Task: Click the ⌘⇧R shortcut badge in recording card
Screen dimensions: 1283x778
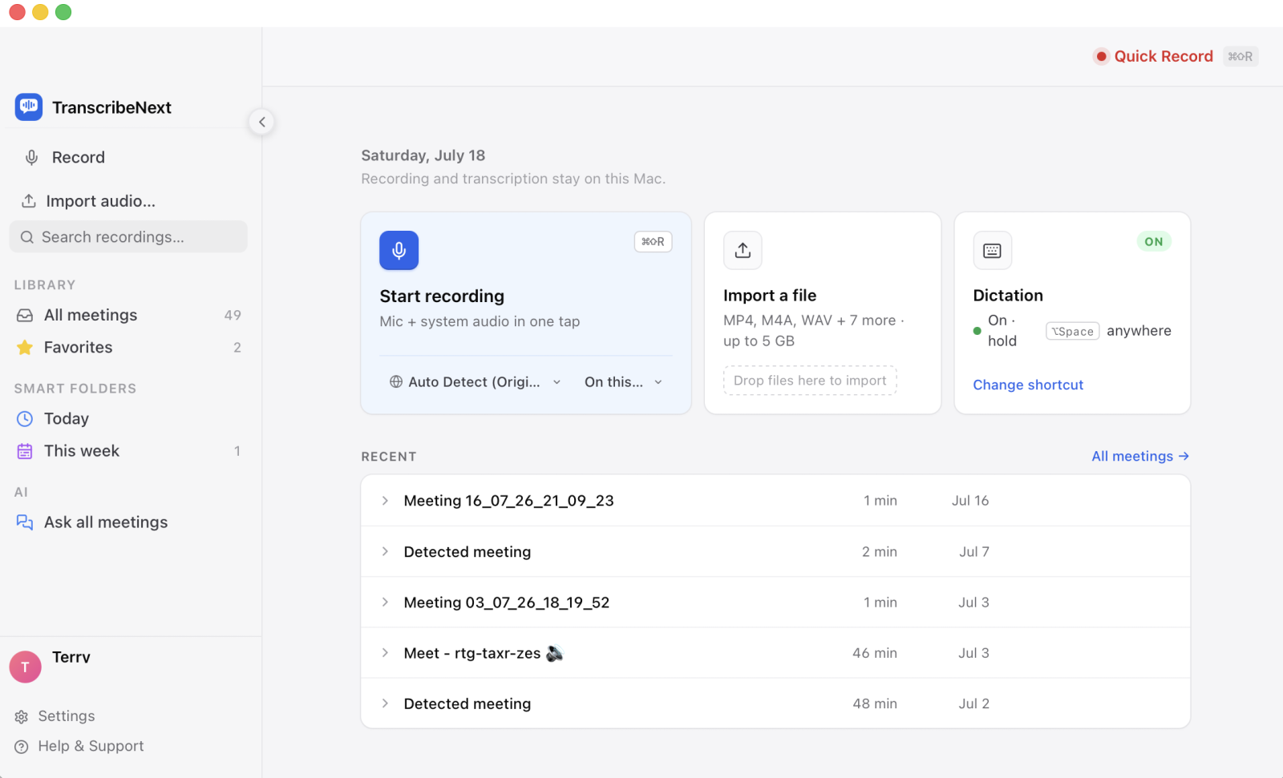Action: tap(654, 242)
